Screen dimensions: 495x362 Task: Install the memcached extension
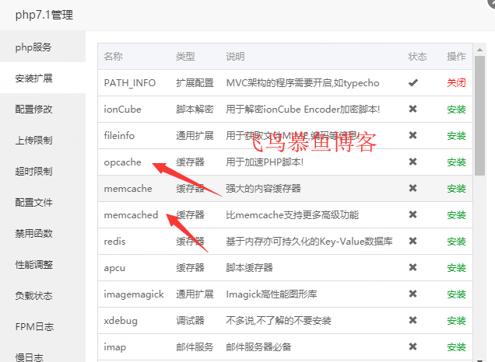click(x=456, y=214)
